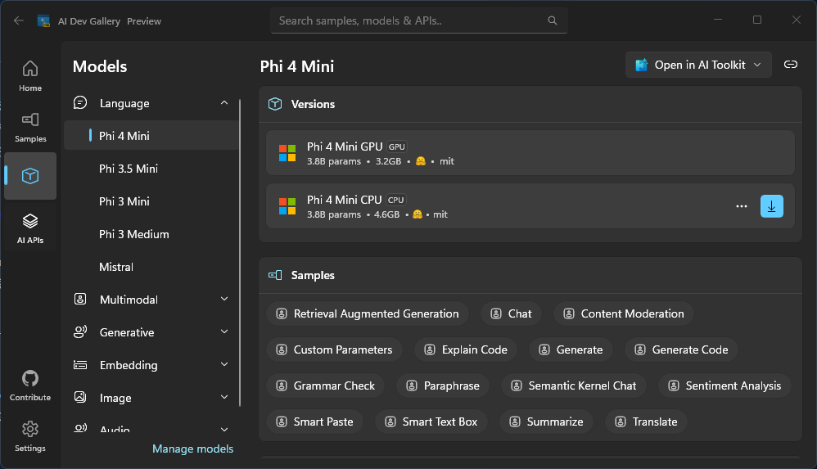817x469 pixels.
Task: Open the Retrieval Augmented Generation sample
Action: point(368,313)
